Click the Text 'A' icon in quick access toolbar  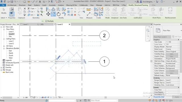(x=40, y=2)
